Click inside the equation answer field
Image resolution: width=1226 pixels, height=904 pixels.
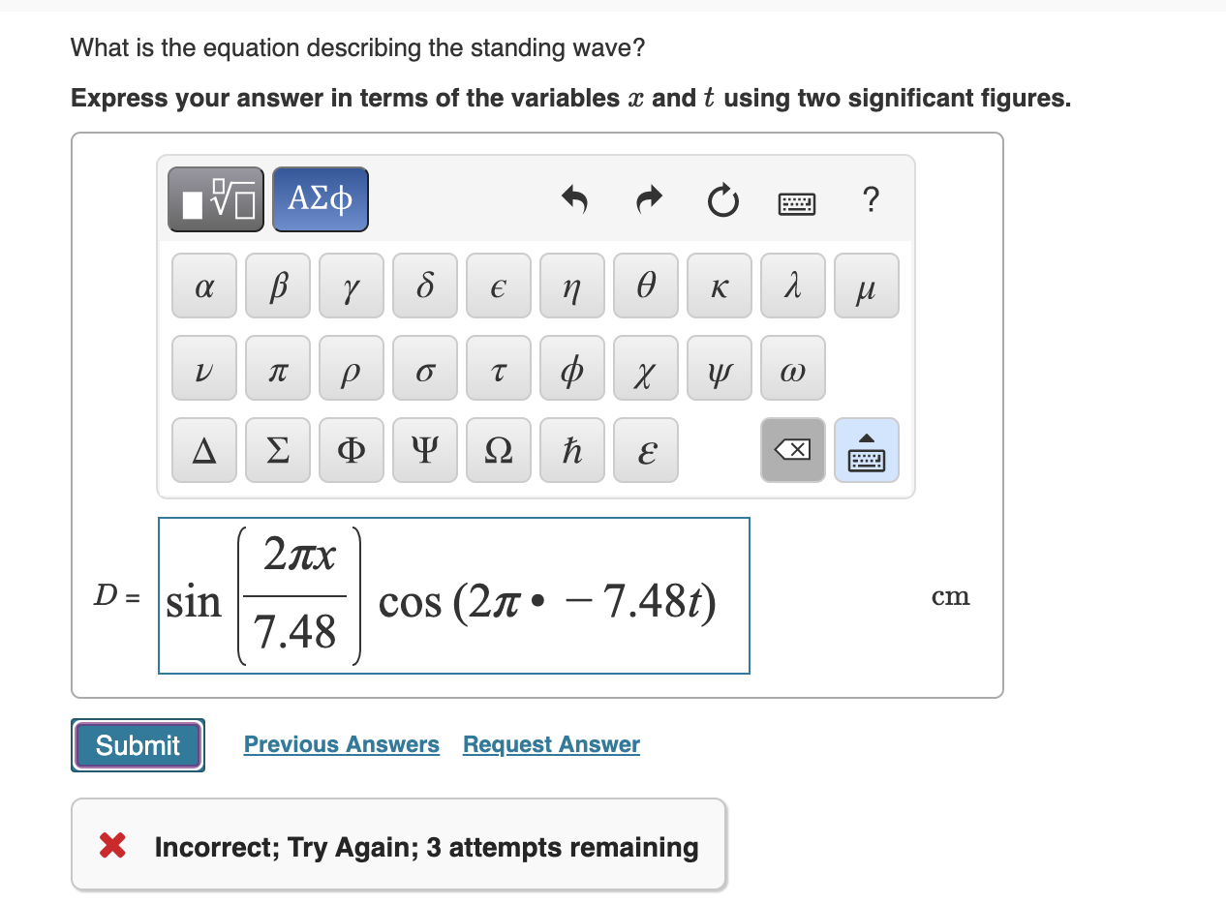[453, 595]
